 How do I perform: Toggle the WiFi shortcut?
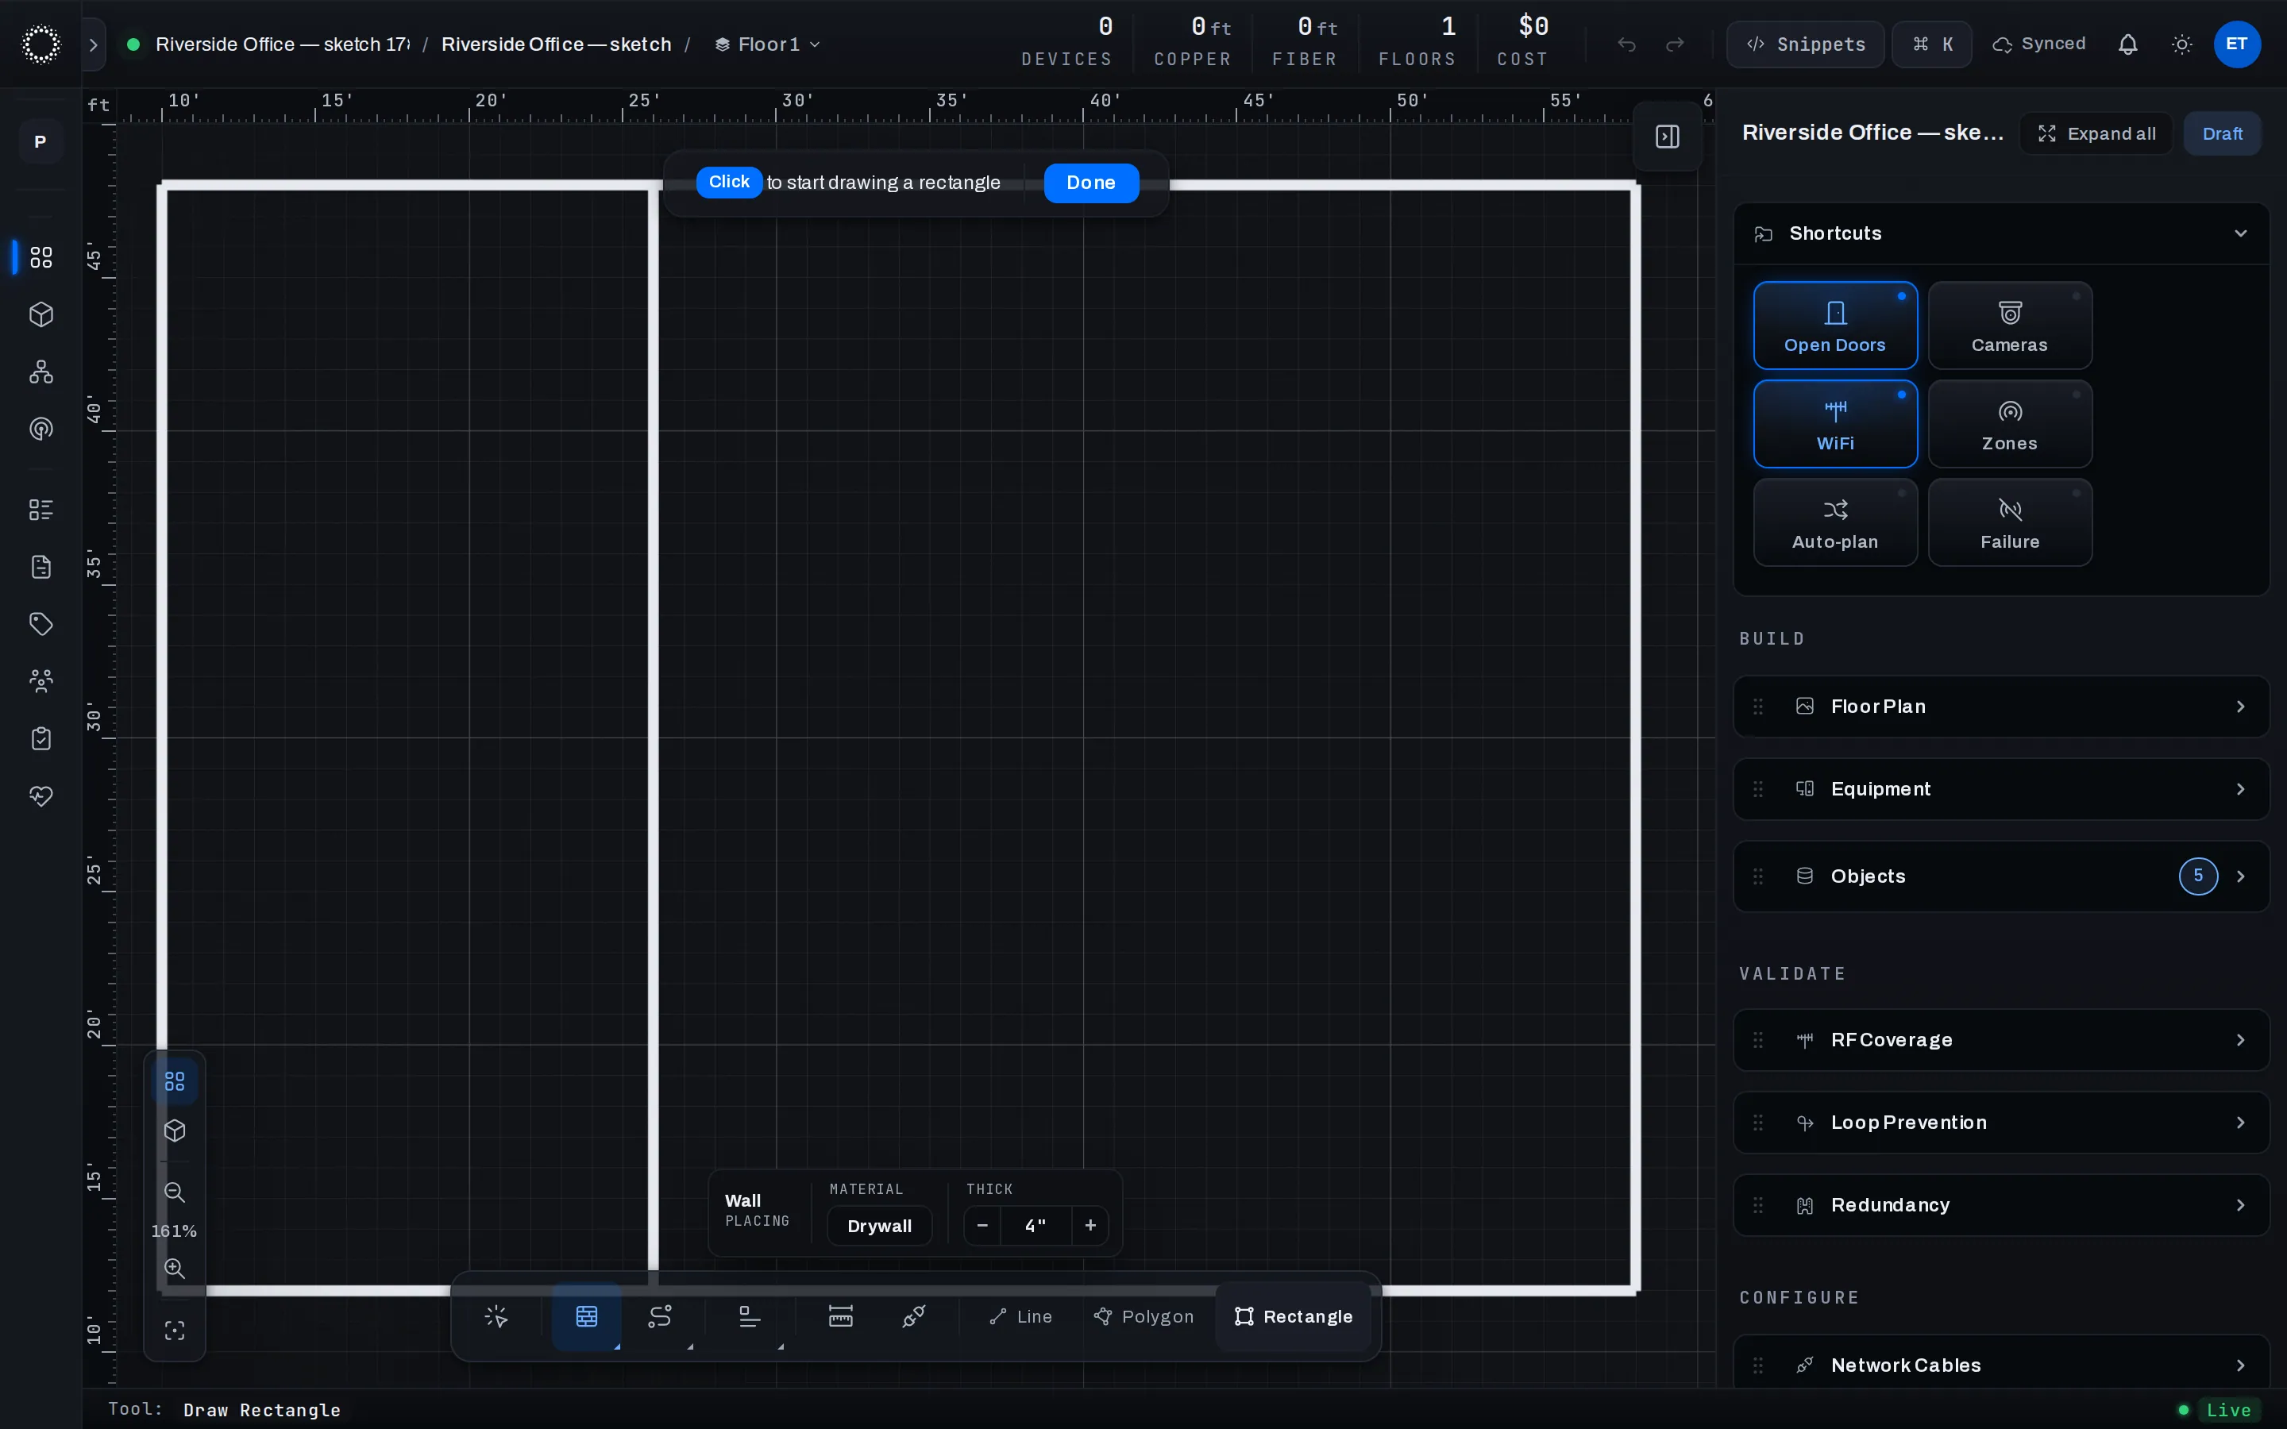(1835, 425)
